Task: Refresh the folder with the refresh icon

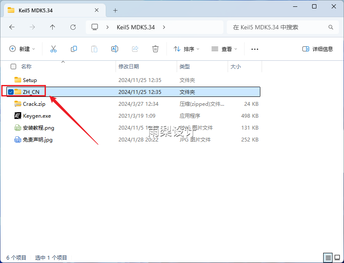Action: coord(73,27)
